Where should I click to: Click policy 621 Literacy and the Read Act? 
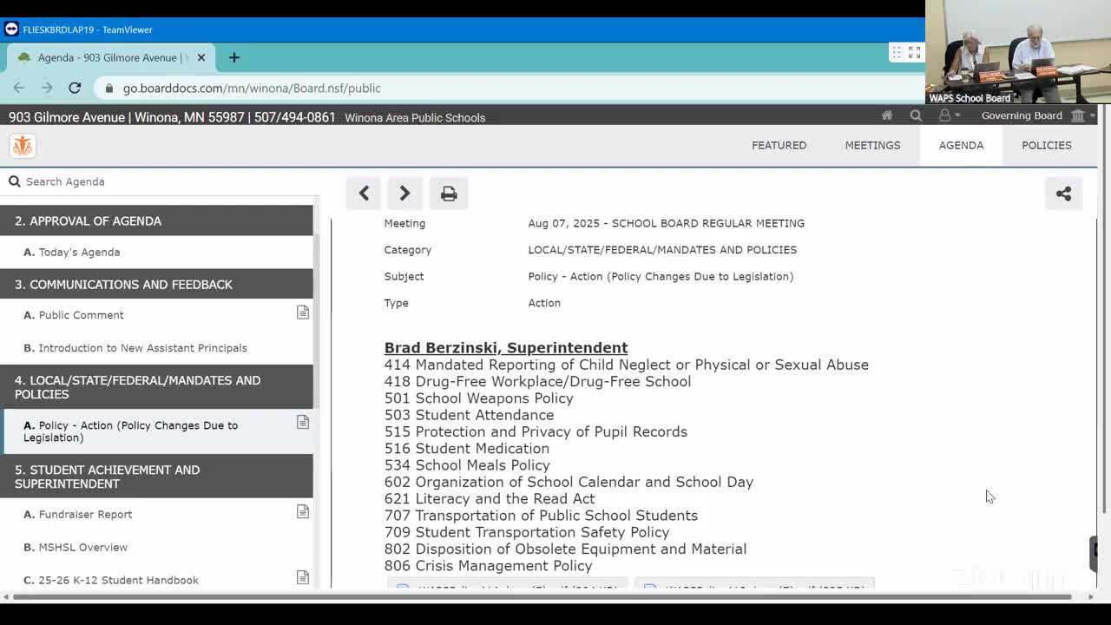coord(490,498)
